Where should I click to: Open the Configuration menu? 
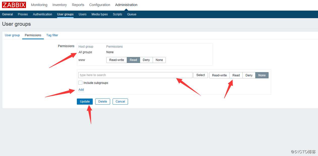100,5
